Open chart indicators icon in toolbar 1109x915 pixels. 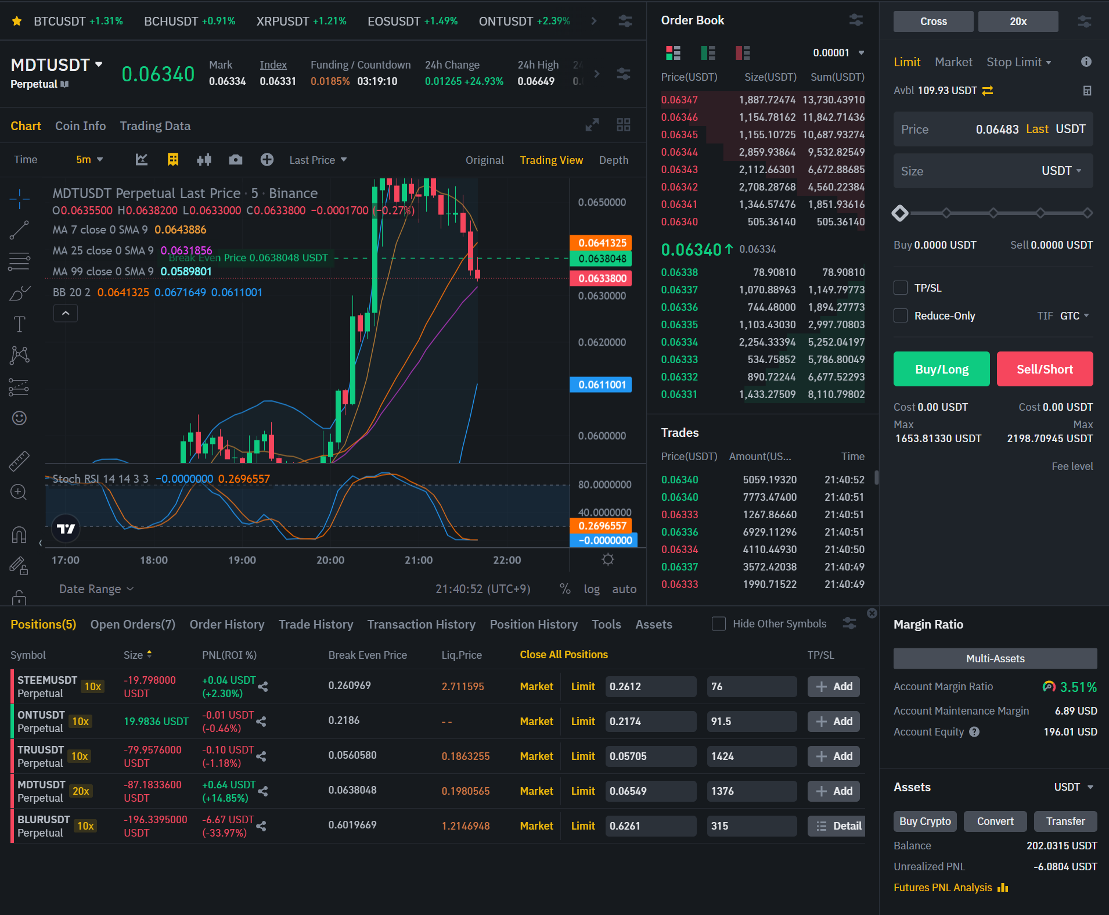pos(142,160)
